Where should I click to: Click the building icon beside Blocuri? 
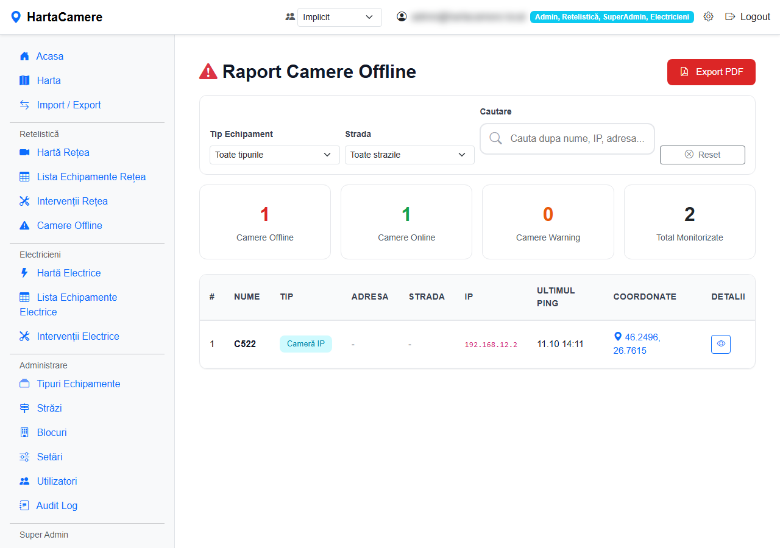(x=24, y=432)
